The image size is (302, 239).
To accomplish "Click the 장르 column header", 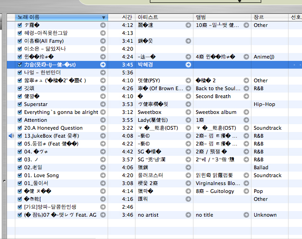I will [269, 17].
